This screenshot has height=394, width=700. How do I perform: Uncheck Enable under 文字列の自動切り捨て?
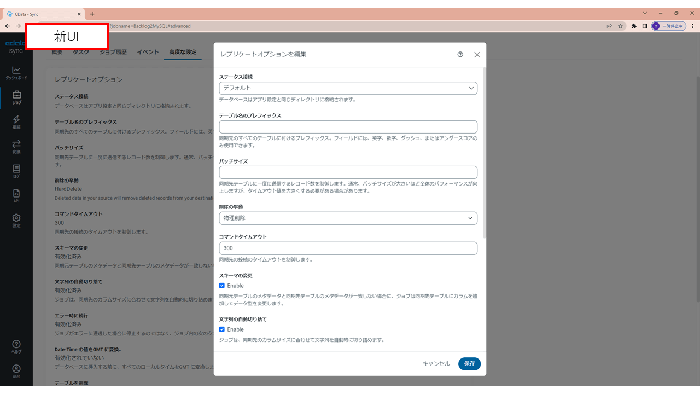coord(221,329)
